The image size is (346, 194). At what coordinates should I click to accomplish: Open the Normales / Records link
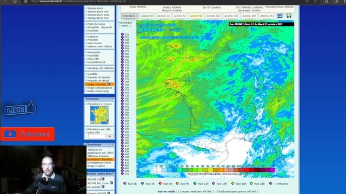(x=100, y=160)
